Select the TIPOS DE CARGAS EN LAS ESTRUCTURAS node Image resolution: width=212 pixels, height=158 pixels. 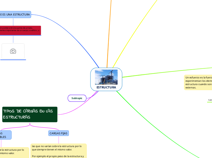pyautogui.click(x=30, y=115)
